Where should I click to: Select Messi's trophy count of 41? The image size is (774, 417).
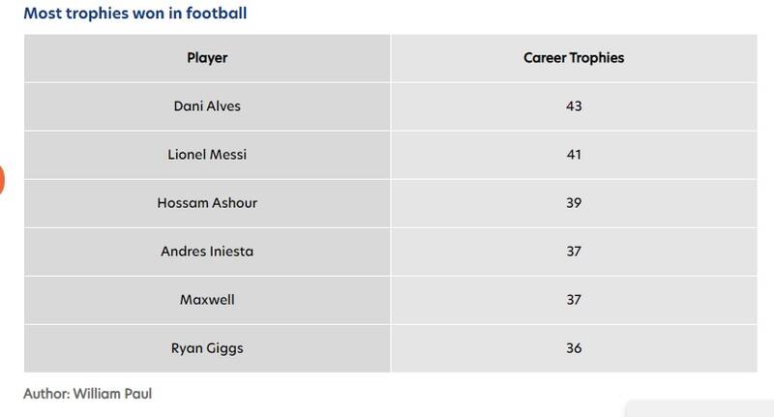click(574, 155)
